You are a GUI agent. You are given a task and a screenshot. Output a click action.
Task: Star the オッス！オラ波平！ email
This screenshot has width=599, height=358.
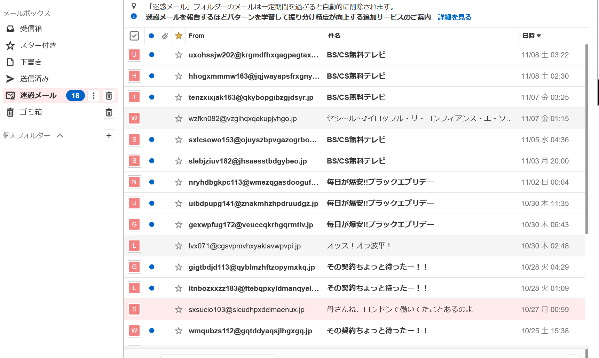(x=179, y=246)
